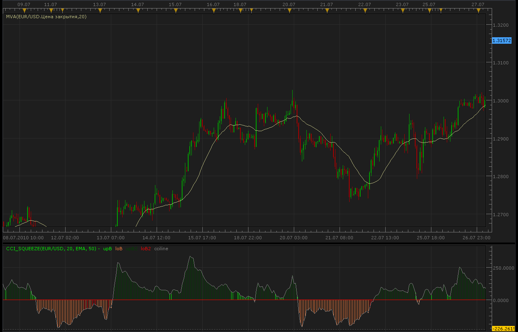Click the 1.2900 price axis label
The image size is (518, 332).
501,139
